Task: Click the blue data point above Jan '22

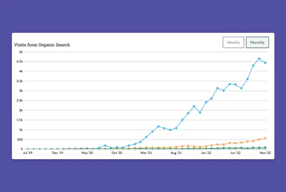Action: coord(206,102)
